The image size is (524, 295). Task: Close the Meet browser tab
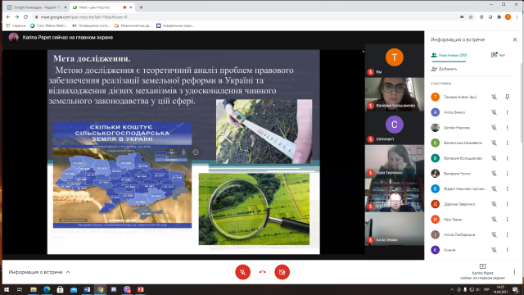131,7
